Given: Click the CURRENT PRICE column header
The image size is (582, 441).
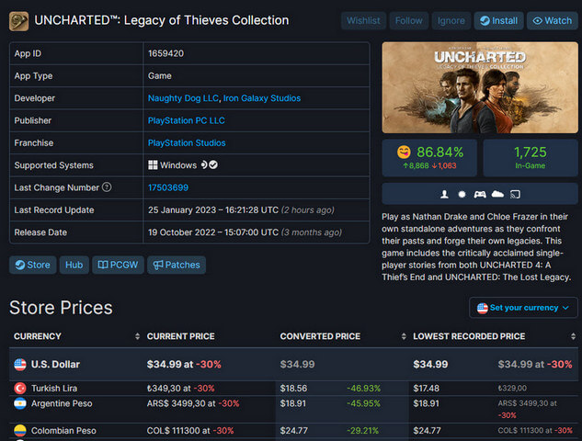Looking at the screenshot, I should click(181, 336).
